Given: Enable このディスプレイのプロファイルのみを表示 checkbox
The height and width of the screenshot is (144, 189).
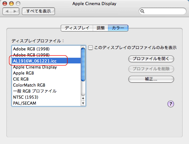Looking at the screenshot, I should click(91, 48).
